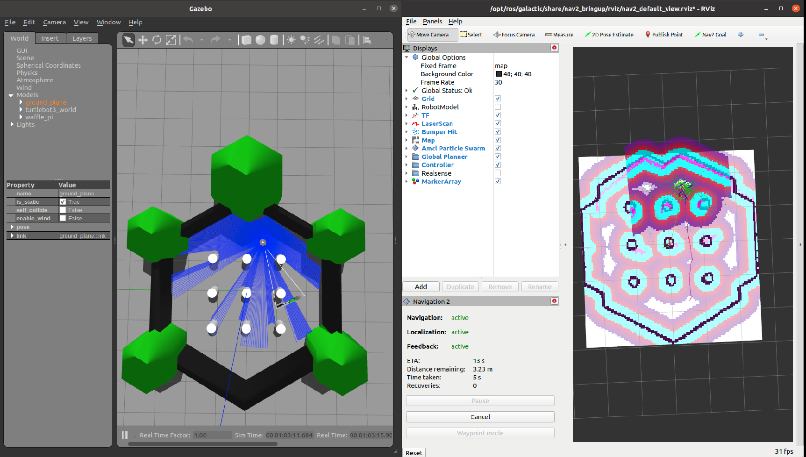The image size is (806, 457).
Task: Insert a cylinder in Gazebo
Action: [274, 40]
